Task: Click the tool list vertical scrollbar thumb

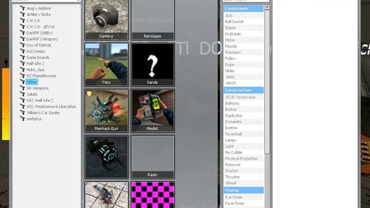Action: click(x=267, y=82)
